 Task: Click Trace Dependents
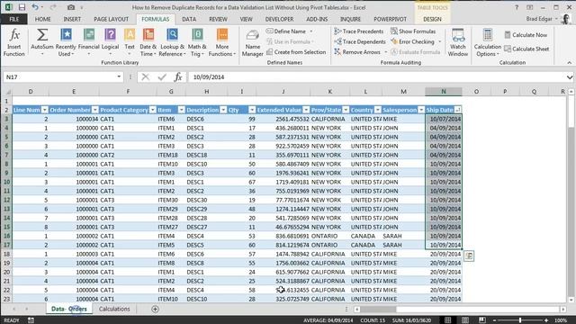point(360,42)
